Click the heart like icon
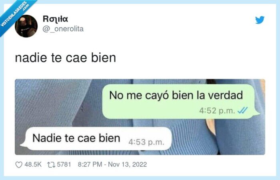280x180 pixels. click(x=19, y=165)
